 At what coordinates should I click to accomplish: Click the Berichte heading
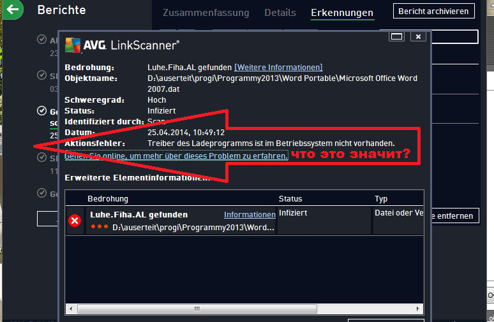tap(61, 10)
